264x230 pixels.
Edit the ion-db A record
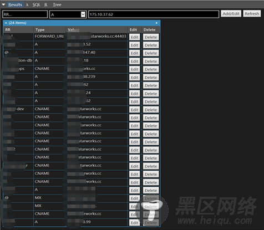coord(134,62)
